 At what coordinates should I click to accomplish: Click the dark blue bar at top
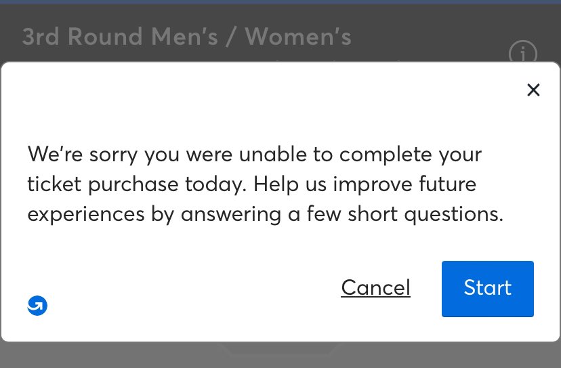click(x=280, y=2)
